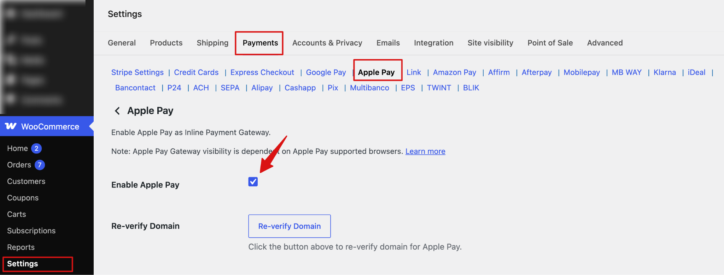The width and height of the screenshot is (724, 275).
Task: Go to Coupons in sidebar
Action: click(x=23, y=198)
